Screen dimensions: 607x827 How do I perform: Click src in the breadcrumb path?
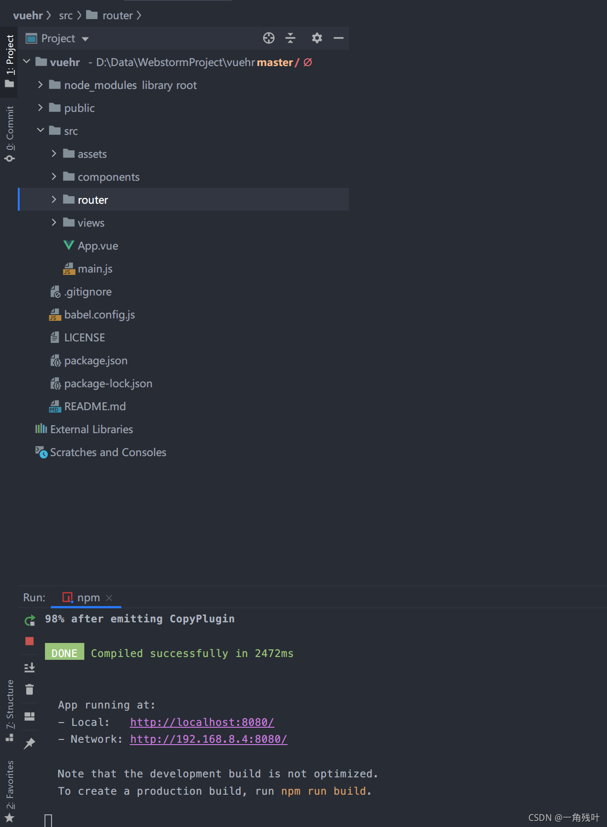tap(66, 15)
